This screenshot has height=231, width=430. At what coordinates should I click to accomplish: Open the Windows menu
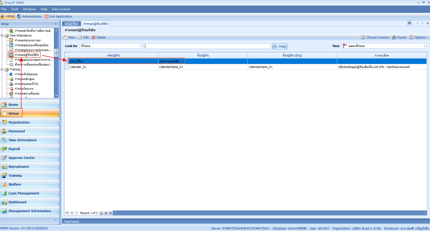(29, 9)
